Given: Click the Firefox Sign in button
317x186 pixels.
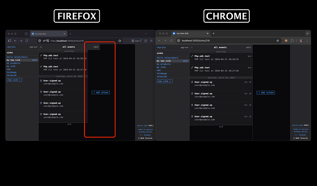Looking at the screenshot, I should click(136, 41).
